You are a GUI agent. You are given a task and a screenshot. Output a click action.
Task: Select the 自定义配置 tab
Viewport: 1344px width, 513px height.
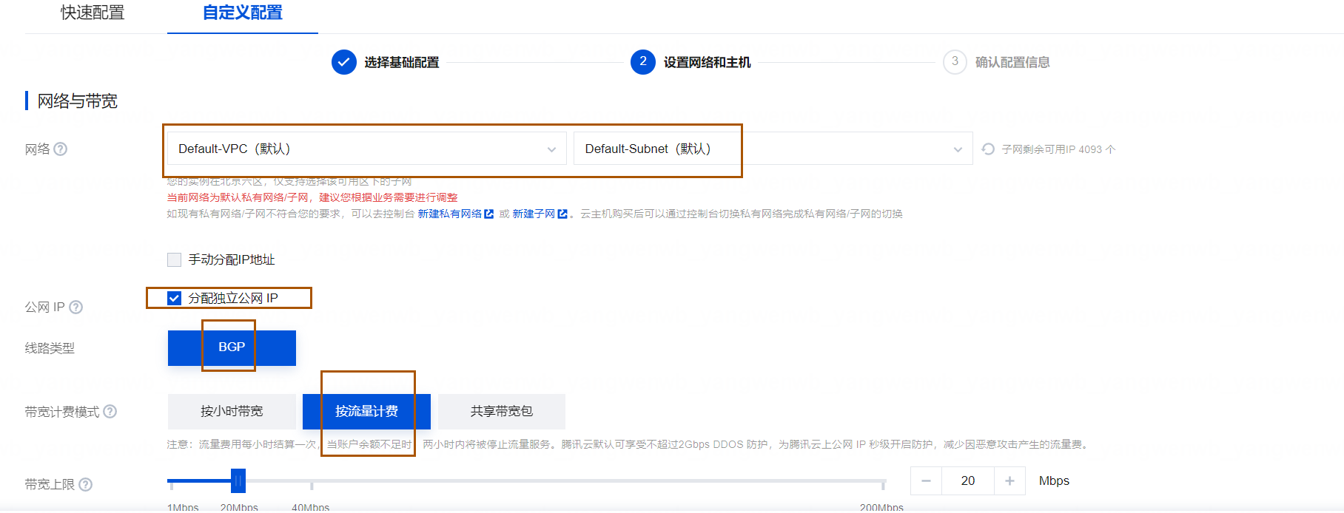coord(242,13)
